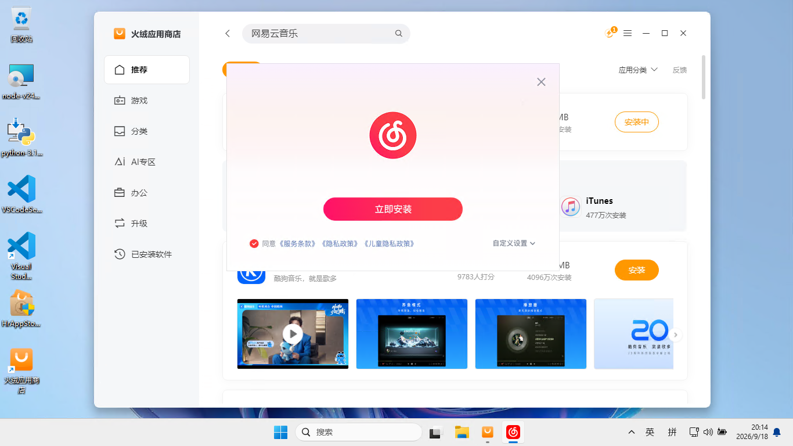
Task: Open the clock showing 20:14
Action: point(752,431)
